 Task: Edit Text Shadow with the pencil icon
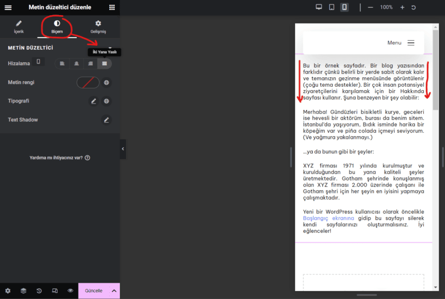(x=106, y=120)
